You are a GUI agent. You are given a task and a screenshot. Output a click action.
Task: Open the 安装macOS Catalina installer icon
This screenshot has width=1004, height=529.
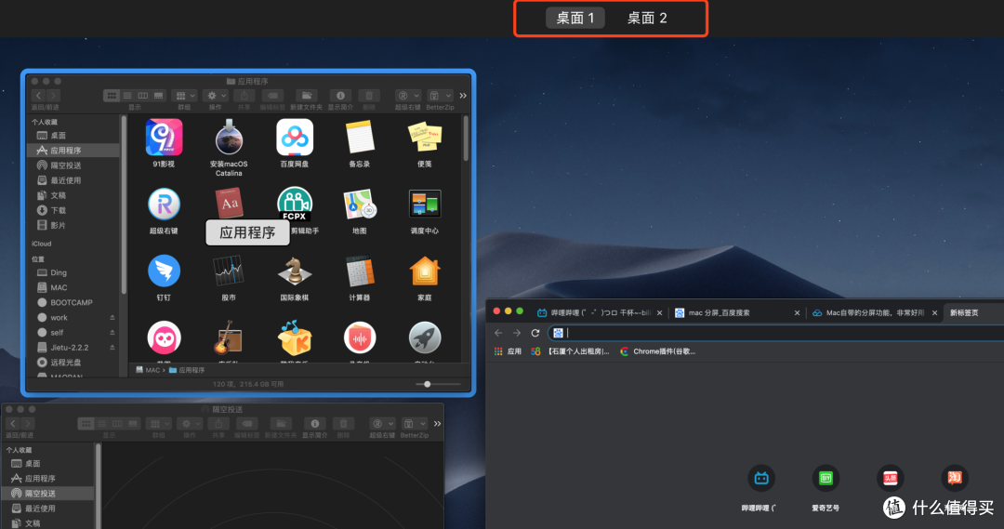(x=229, y=137)
